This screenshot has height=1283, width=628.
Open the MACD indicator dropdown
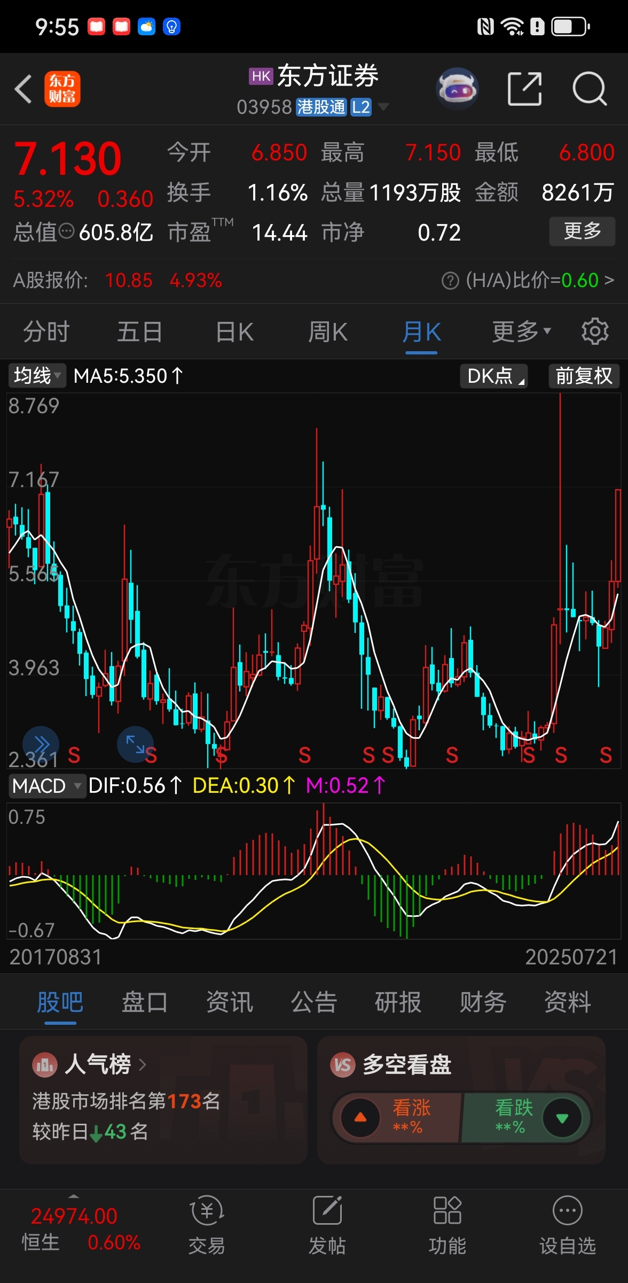47,786
